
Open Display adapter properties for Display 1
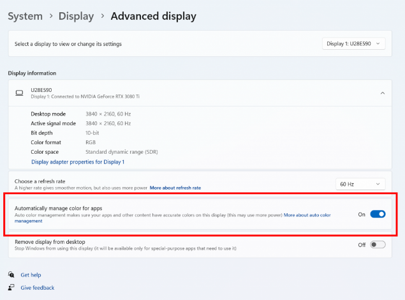(x=77, y=162)
